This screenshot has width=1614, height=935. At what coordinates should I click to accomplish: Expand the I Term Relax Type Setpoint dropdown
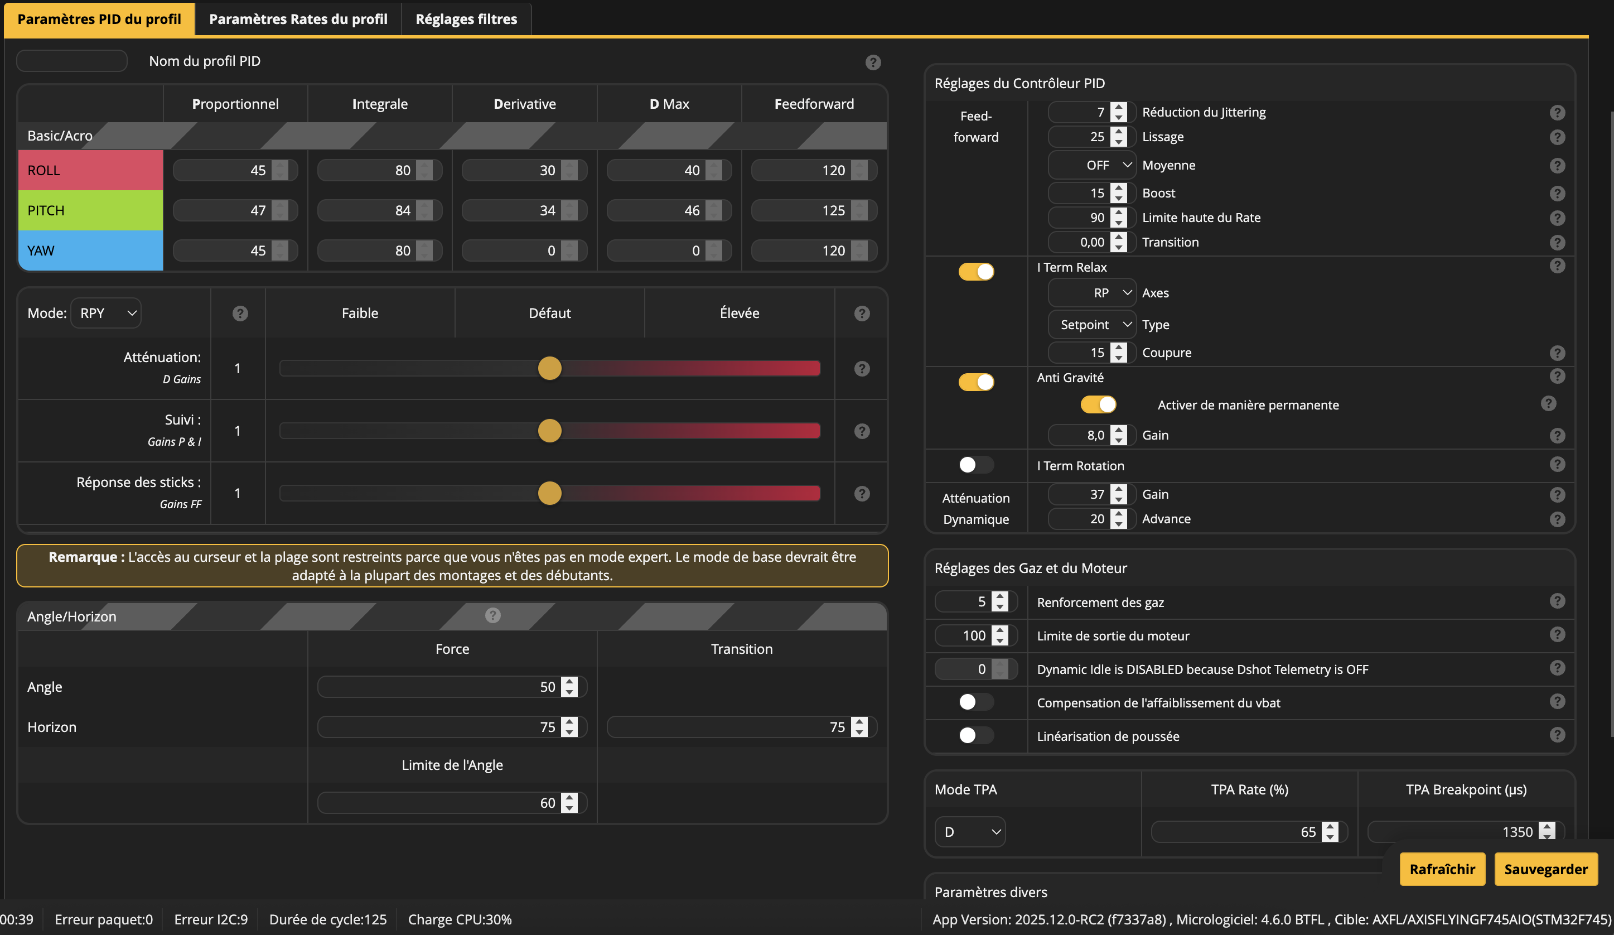1092,325
